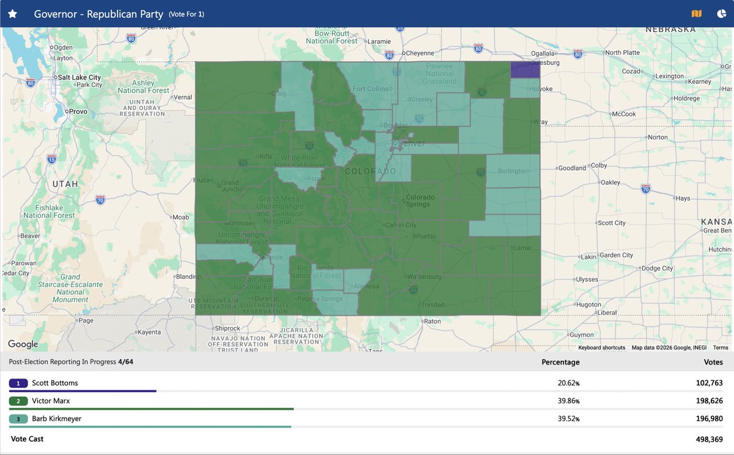Image resolution: width=734 pixels, height=455 pixels.
Task: Switch to map view icon
Action: point(696,13)
